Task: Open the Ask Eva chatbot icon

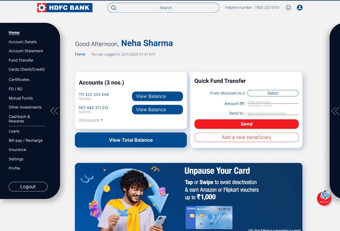Action: click(x=324, y=198)
